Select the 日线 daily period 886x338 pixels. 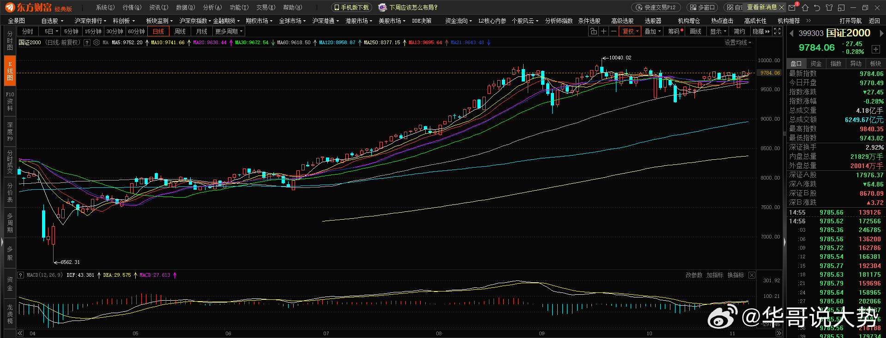click(158, 31)
